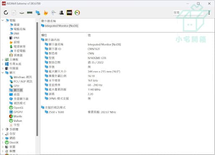Viewport: 215px width, 155px height.
Task: Click the user silhouette toolbar icon
Action: [61, 13]
